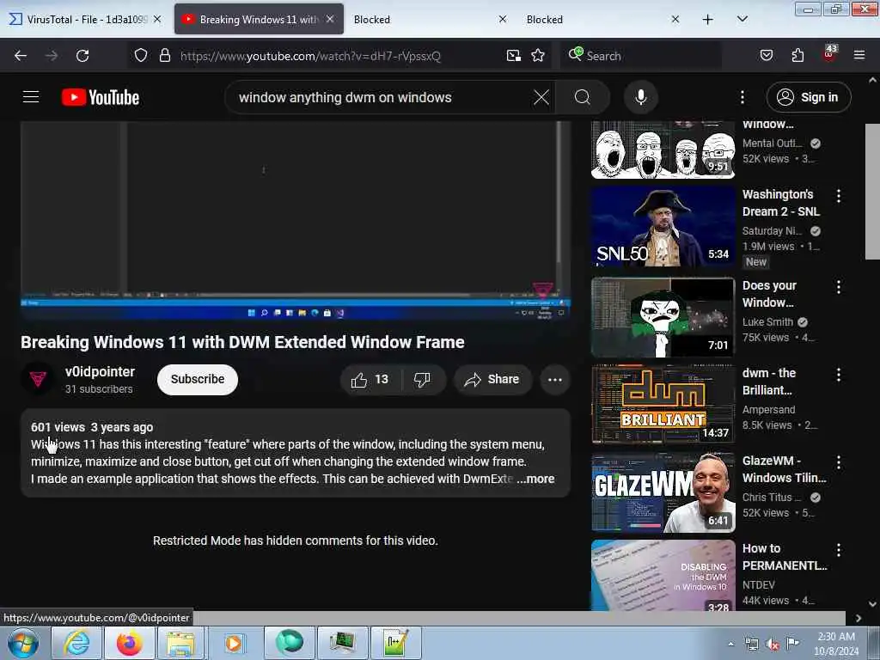Open the extension with 43 badge
Viewport: 880px width, 660px height.
point(829,54)
